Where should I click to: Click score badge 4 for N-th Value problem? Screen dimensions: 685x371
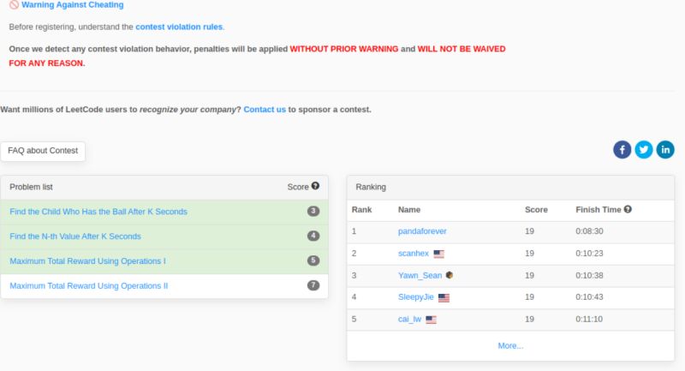[x=313, y=236]
